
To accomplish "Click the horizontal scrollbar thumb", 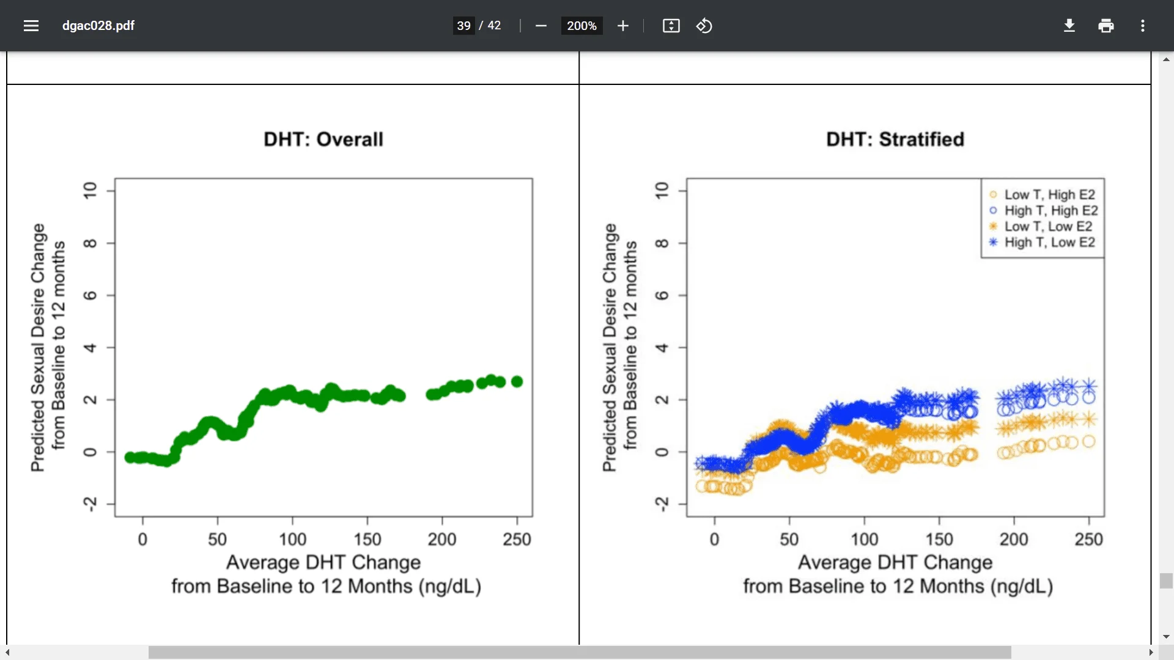I will click(580, 653).
